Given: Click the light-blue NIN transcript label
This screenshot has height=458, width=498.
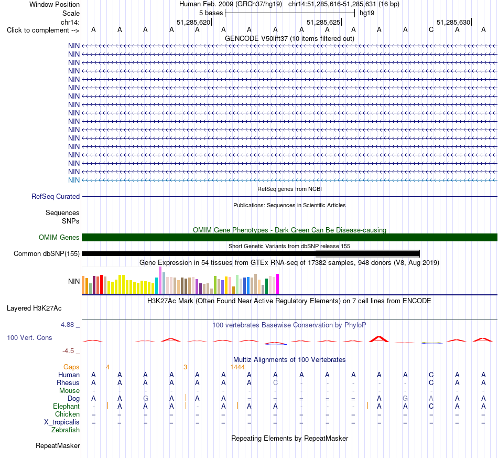Looking at the screenshot, I should pyautogui.click(x=74, y=180).
